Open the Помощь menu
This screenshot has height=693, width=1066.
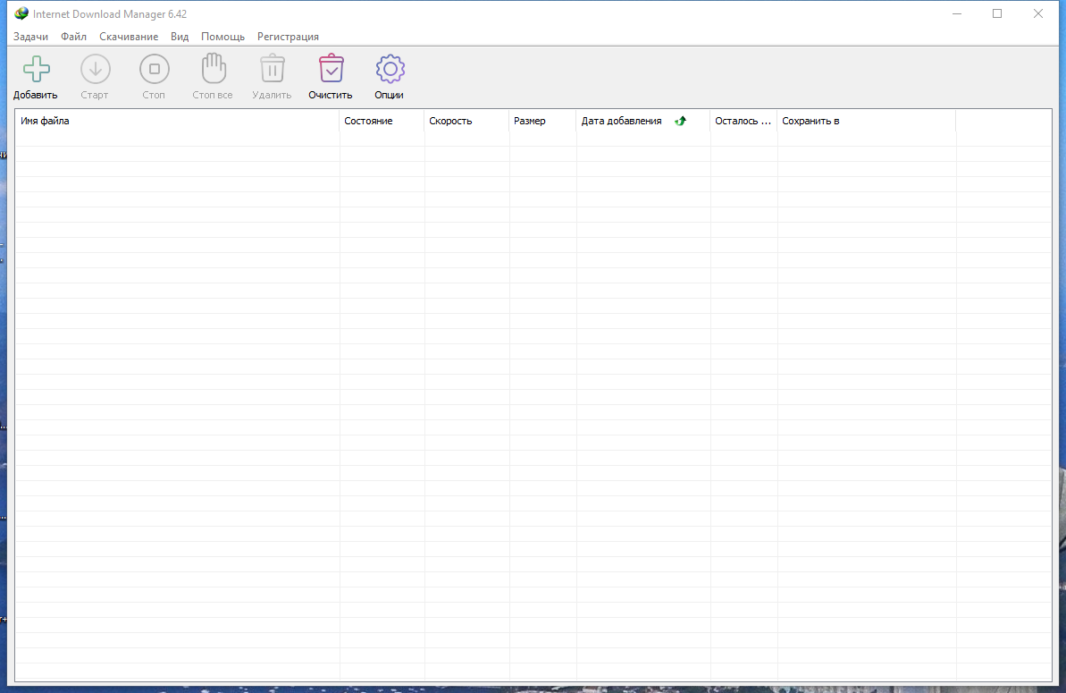tap(222, 37)
